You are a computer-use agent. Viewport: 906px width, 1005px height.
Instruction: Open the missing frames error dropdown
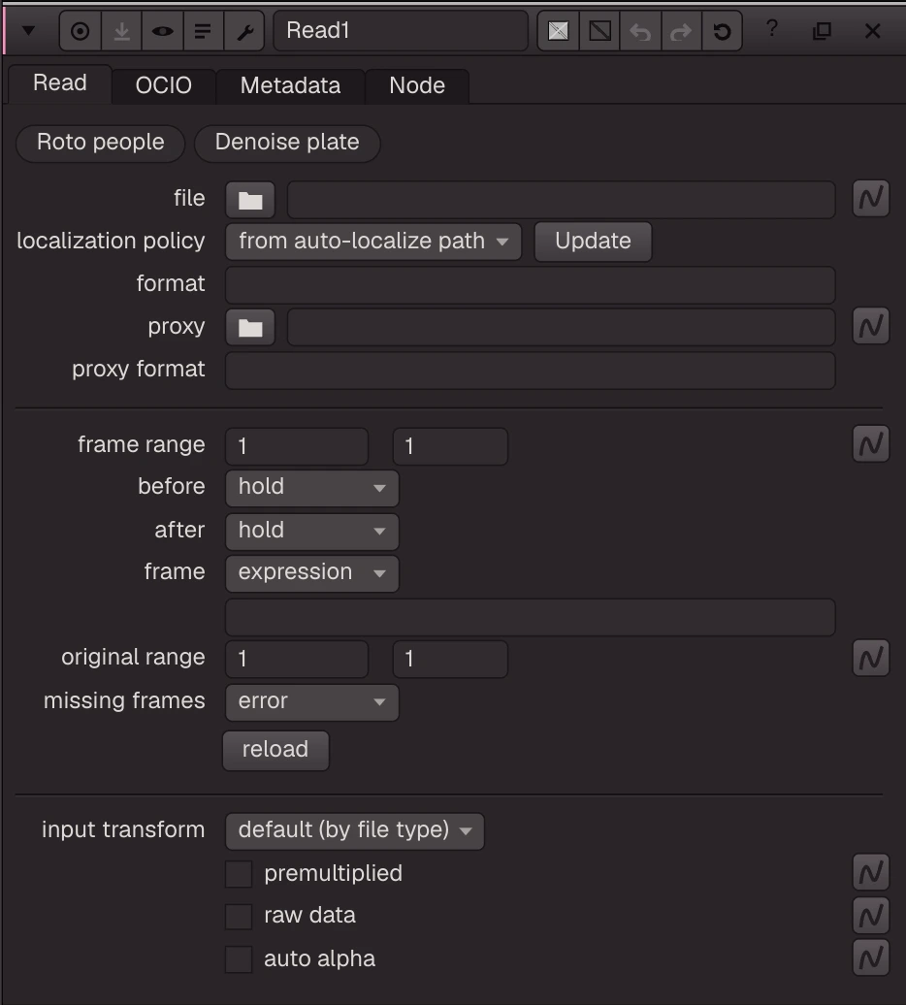click(x=312, y=702)
